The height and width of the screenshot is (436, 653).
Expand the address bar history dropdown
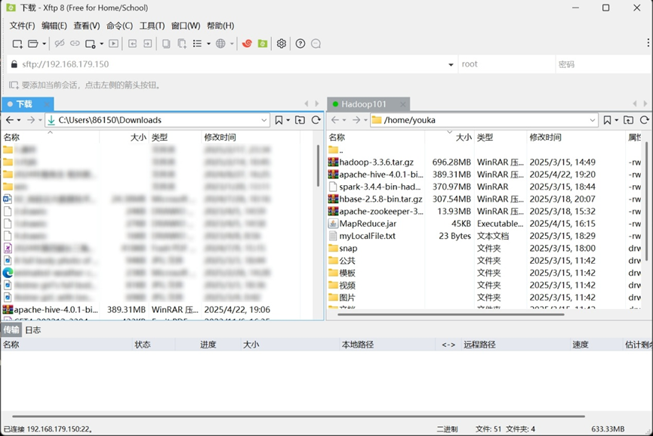coord(451,65)
